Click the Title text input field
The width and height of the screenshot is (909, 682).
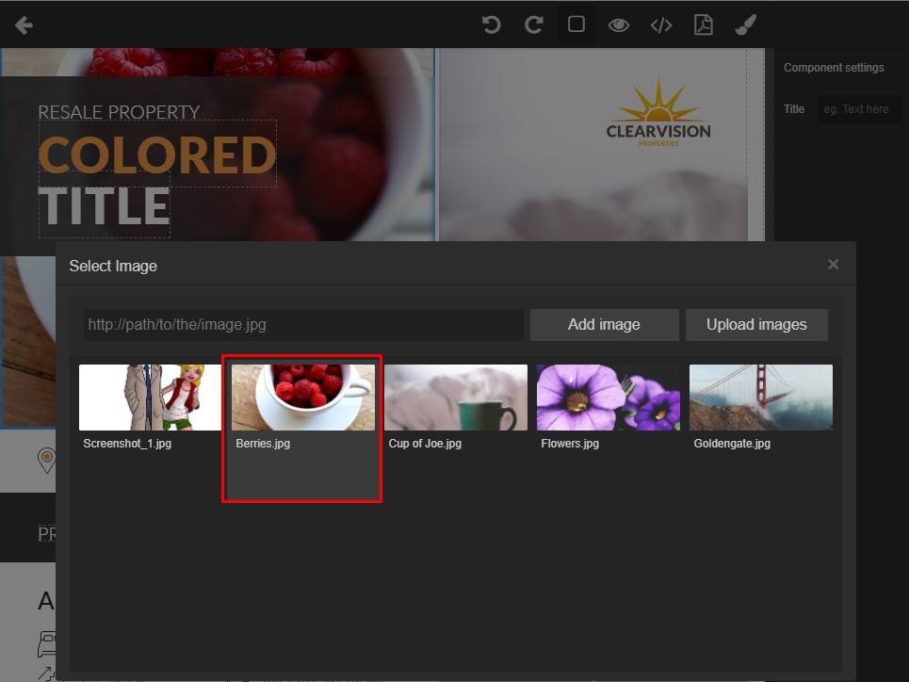858,109
